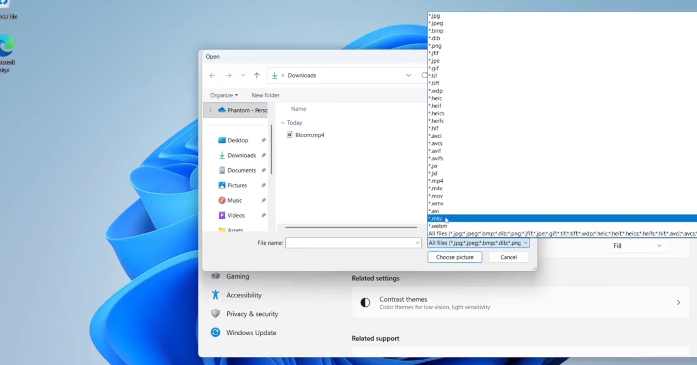This screenshot has width=697, height=365.
Task: Click the up one level arrow
Action: point(256,75)
